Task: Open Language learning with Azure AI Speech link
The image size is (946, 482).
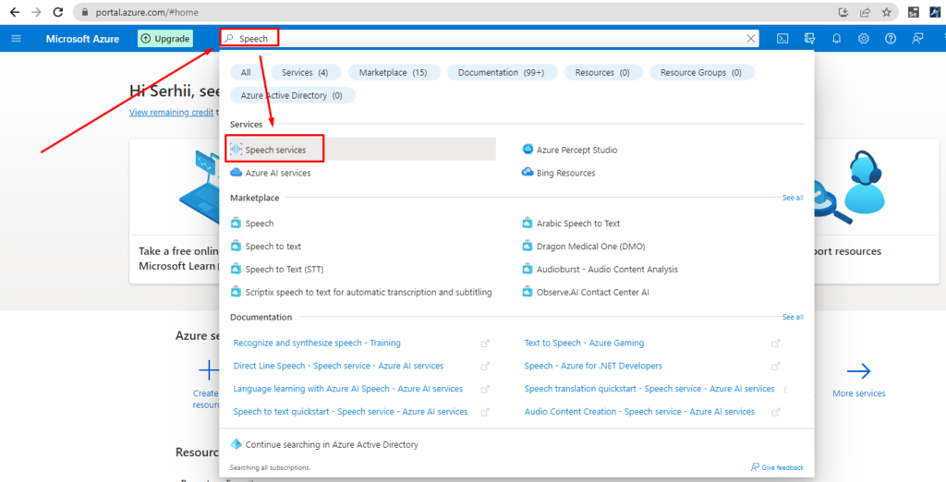Action: [x=348, y=389]
